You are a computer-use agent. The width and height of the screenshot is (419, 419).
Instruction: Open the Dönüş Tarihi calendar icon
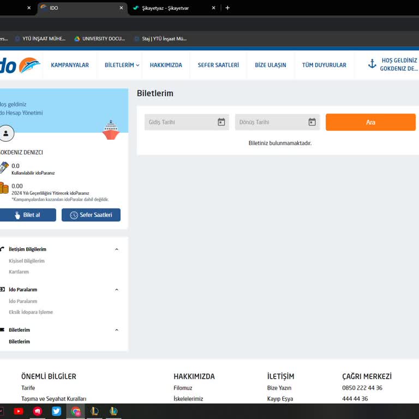[x=312, y=122]
